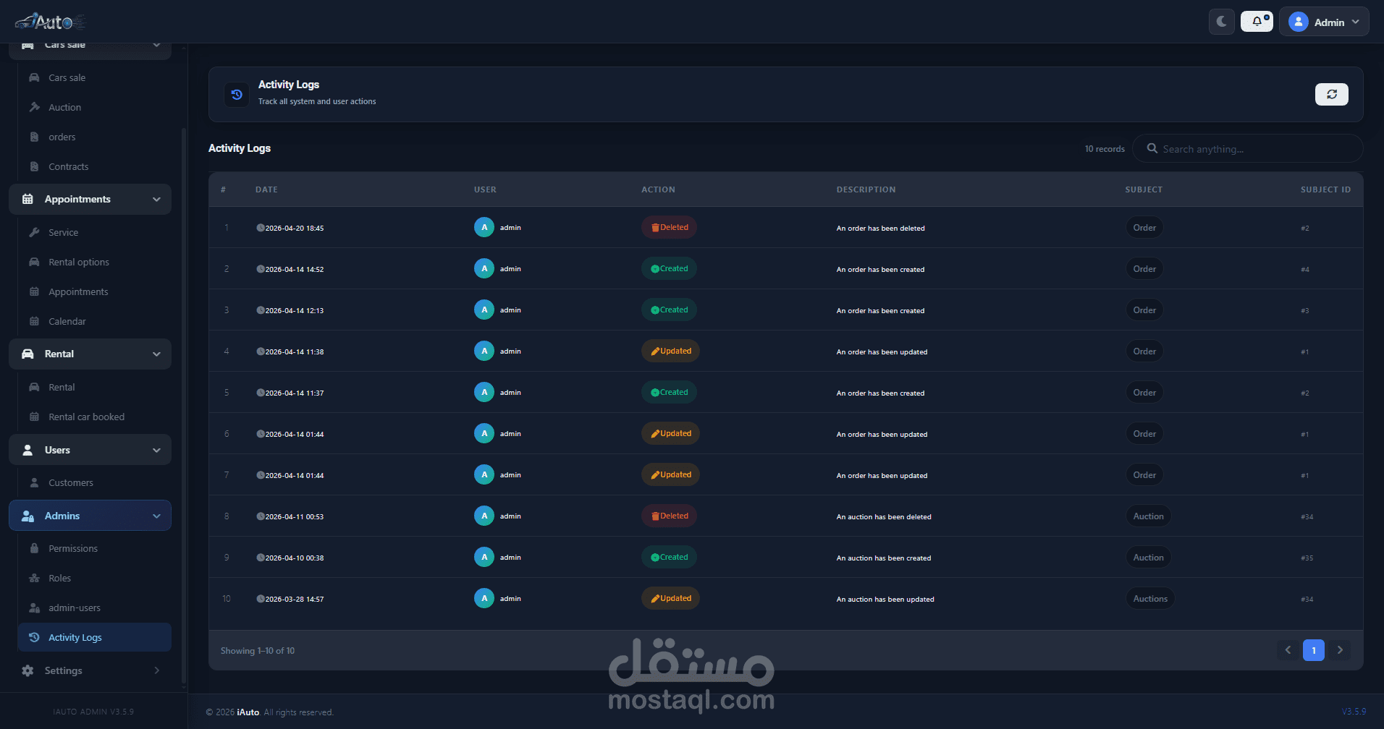Viewport: 1384px width, 729px height.
Task: Expand the Settings section
Action: tap(90, 670)
